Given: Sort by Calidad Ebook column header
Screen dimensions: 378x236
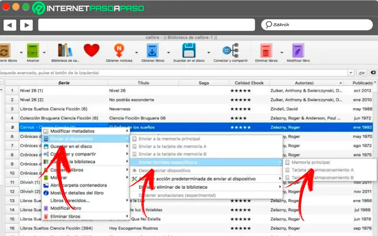Looking at the screenshot, I should (x=249, y=83).
